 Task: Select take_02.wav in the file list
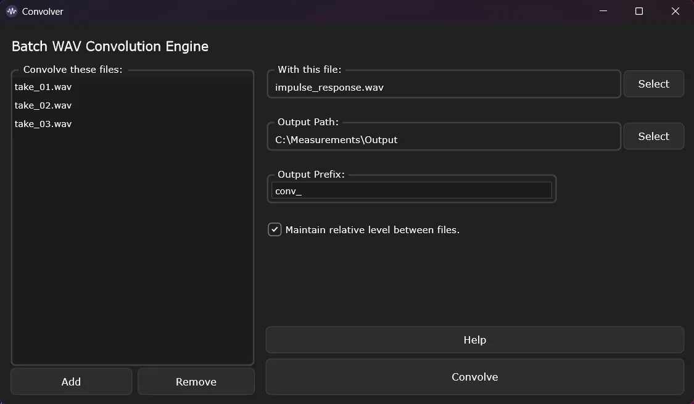pyautogui.click(x=133, y=105)
